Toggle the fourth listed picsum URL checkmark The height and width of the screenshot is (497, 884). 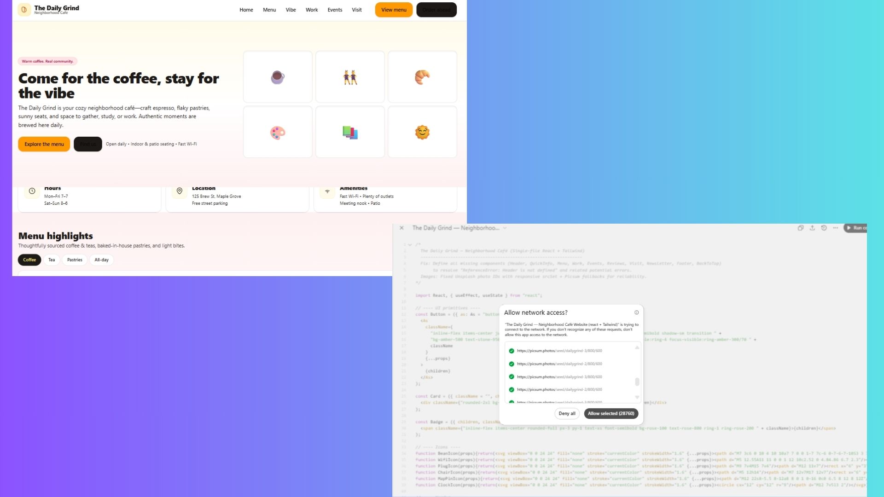[x=512, y=390]
